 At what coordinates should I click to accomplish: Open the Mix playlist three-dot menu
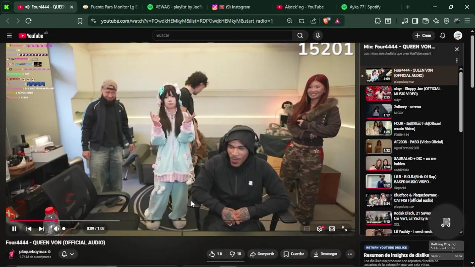[x=457, y=60]
